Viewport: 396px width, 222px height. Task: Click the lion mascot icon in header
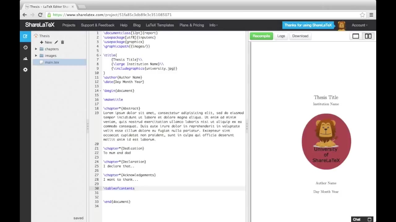[342, 26]
